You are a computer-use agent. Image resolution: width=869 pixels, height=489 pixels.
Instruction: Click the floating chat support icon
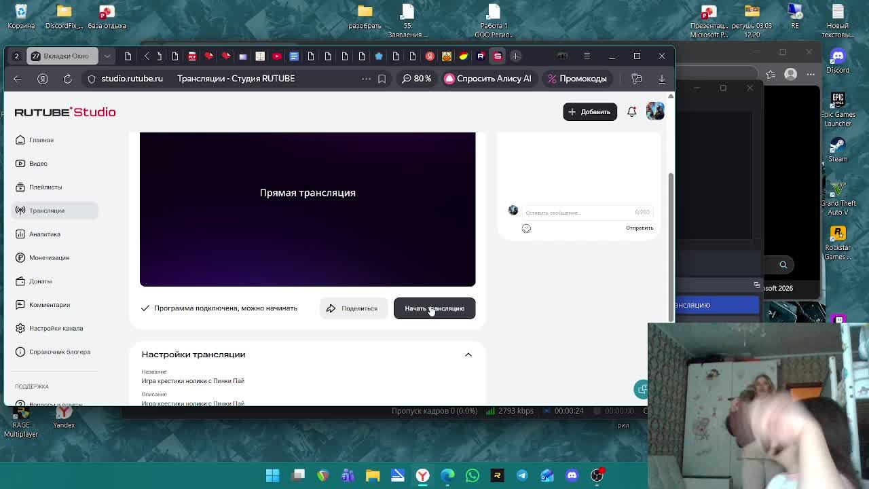click(641, 389)
